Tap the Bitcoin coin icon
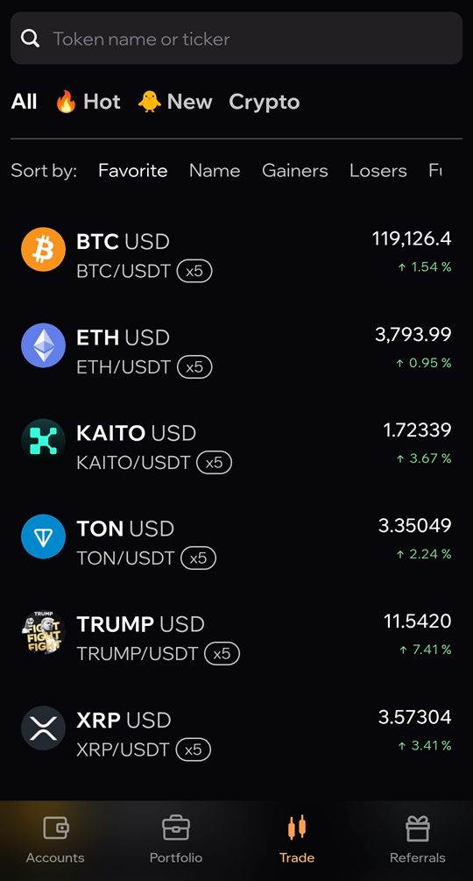The height and width of the screenshot is (881, 473). click(43, 250)
